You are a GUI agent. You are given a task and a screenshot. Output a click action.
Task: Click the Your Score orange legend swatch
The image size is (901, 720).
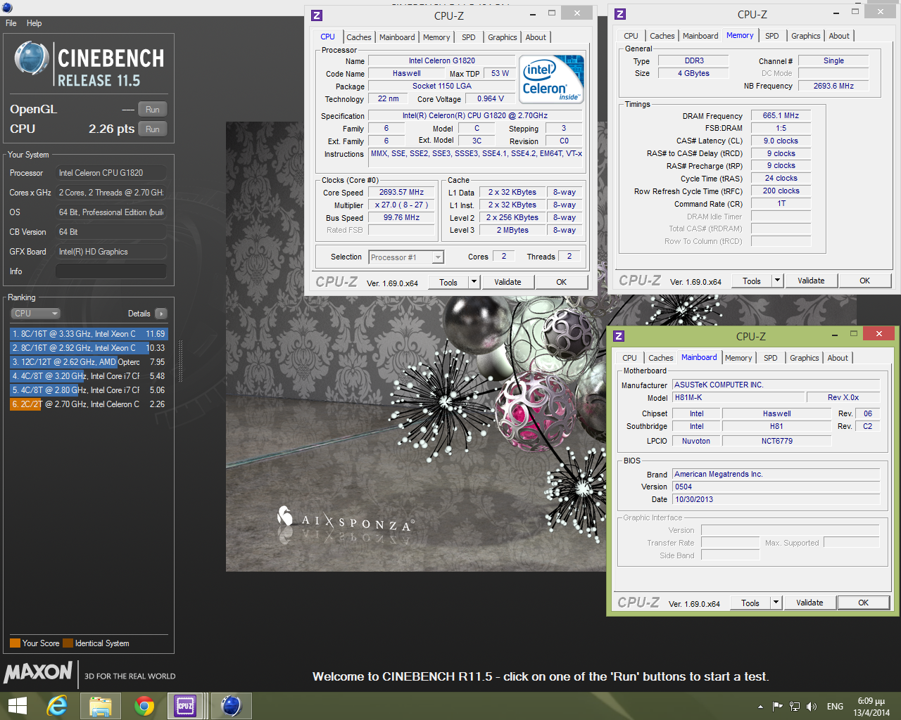pyautogui.click(x=15, y=643)
